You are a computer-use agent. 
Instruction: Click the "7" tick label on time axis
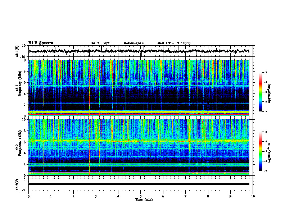186,196
